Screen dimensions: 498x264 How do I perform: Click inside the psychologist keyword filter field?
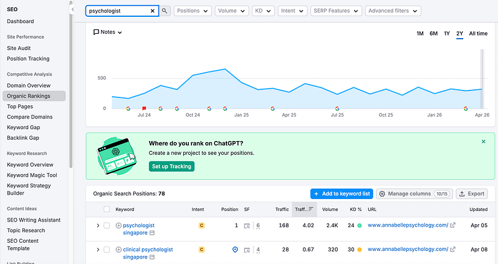(118, 11)
